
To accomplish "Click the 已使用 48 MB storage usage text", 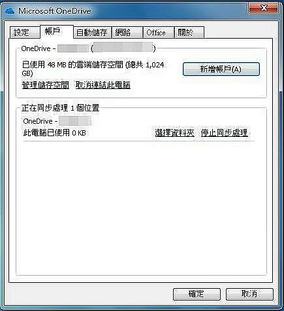I will [93, 69].
